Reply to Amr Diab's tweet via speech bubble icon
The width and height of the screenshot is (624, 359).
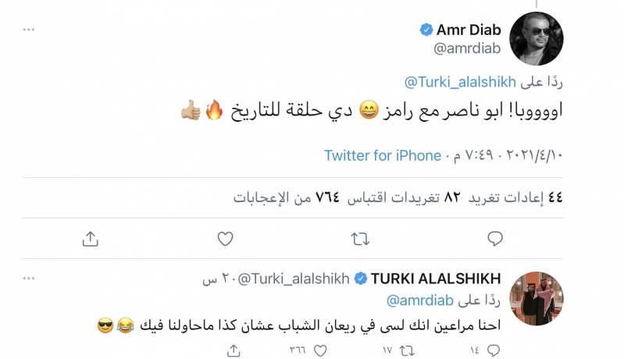494,237
